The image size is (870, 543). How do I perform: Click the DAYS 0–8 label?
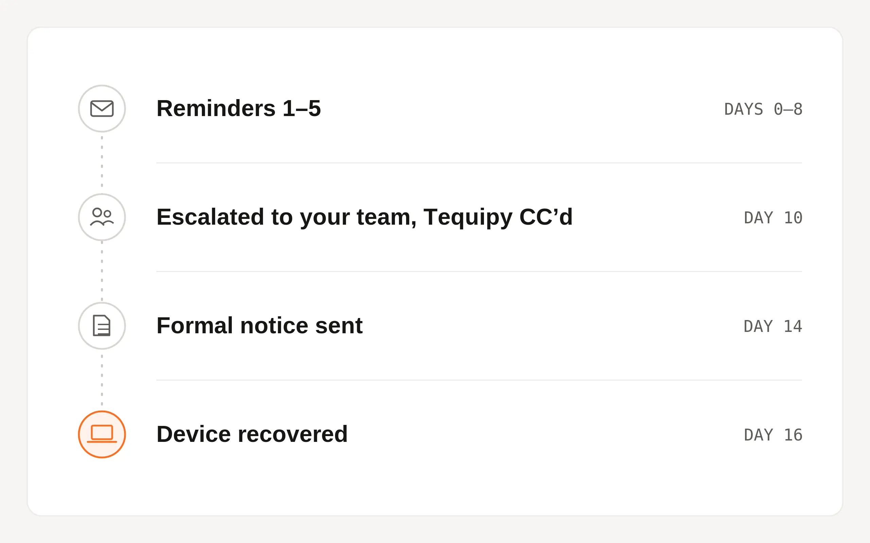(763, 109)
